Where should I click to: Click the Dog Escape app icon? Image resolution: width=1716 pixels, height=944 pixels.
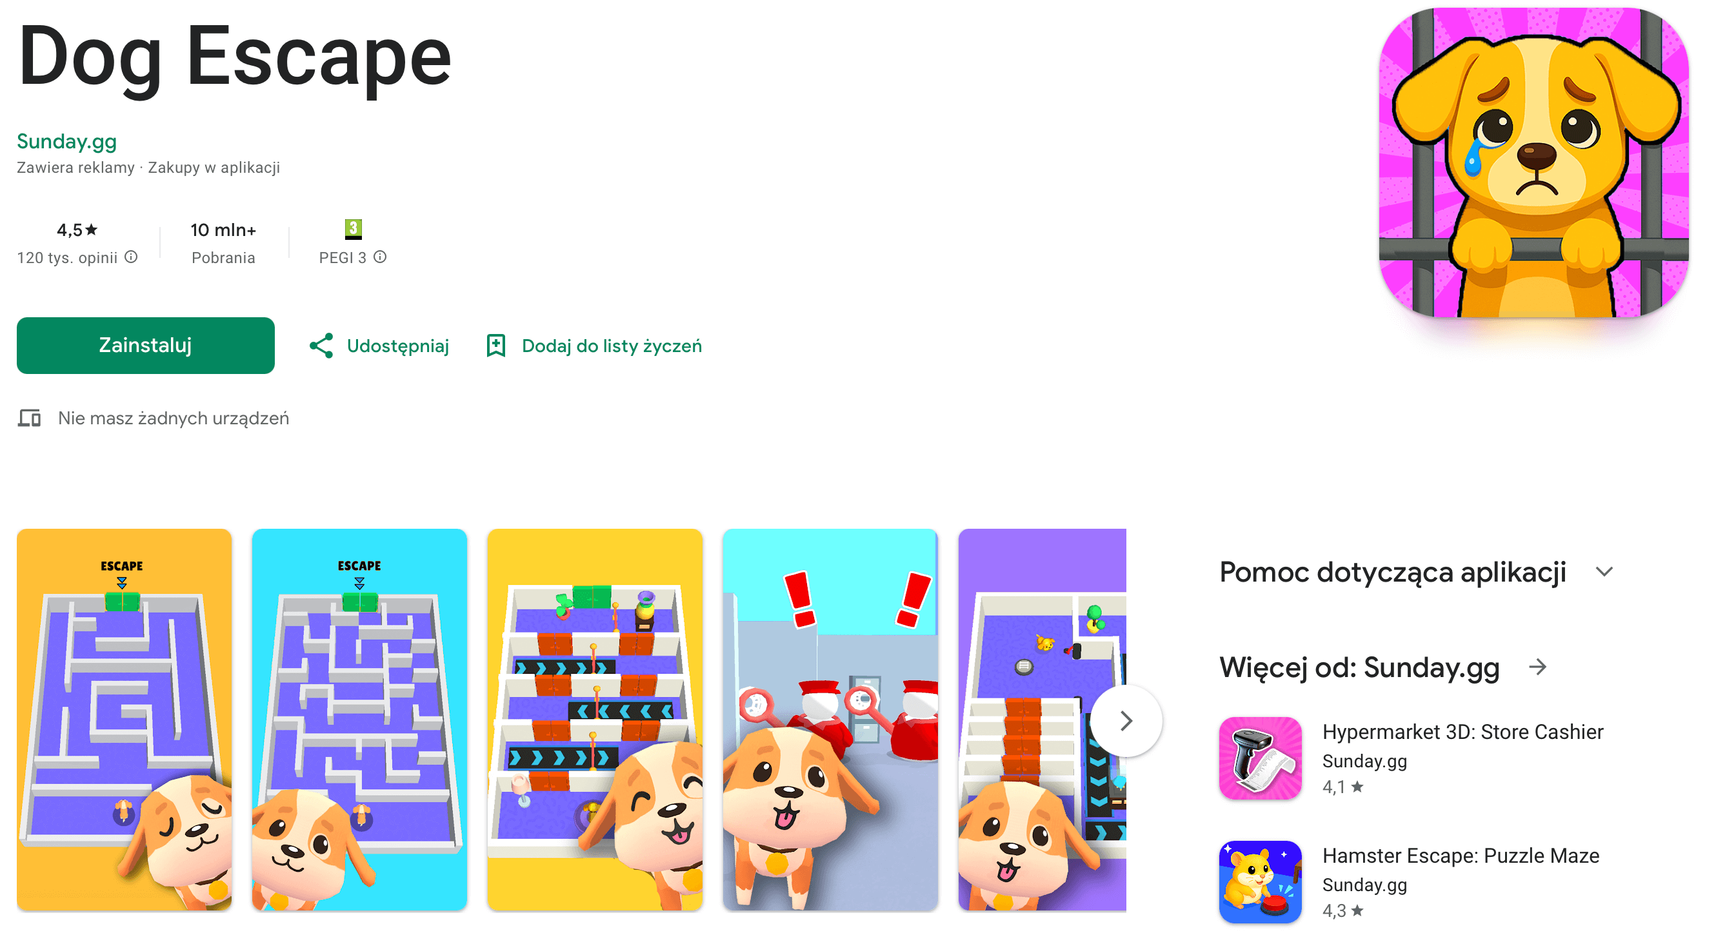click(1533, 162)
